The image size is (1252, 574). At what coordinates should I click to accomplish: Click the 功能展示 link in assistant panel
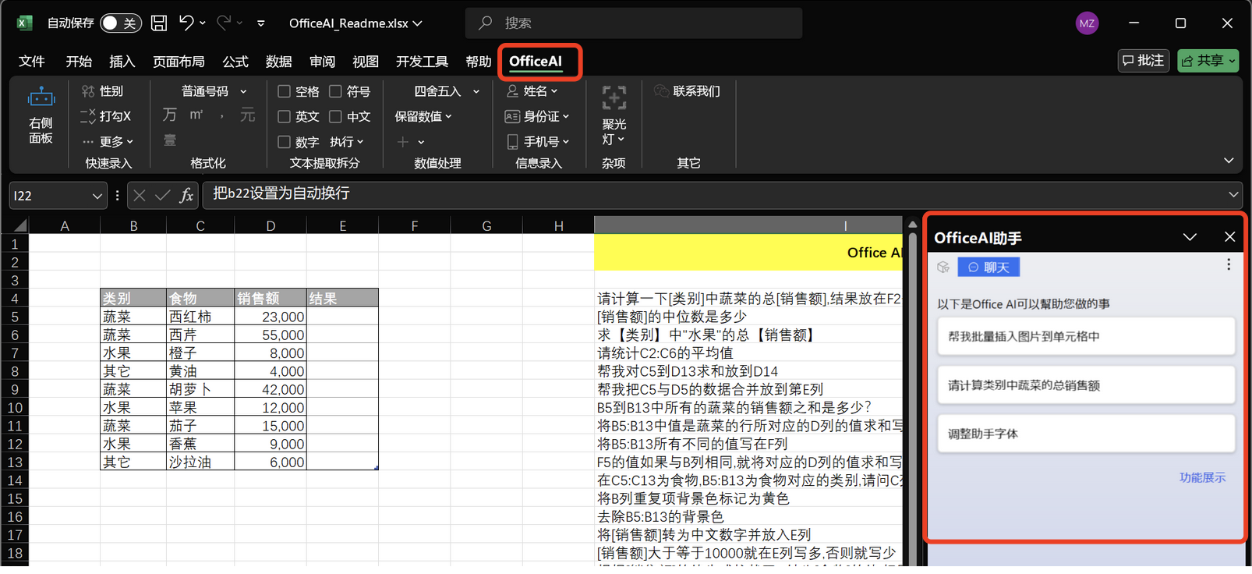pos(1201,477)
